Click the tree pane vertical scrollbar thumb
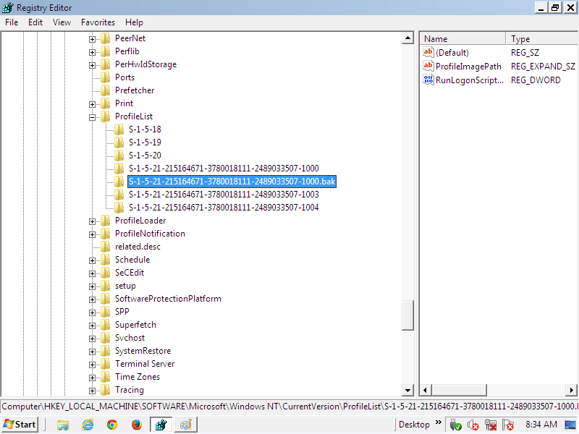579x434 pixels. point(408,313)
